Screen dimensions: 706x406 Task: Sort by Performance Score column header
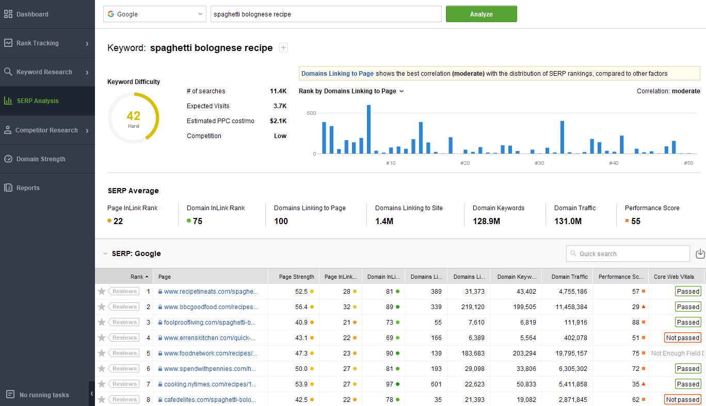point(621,277)
